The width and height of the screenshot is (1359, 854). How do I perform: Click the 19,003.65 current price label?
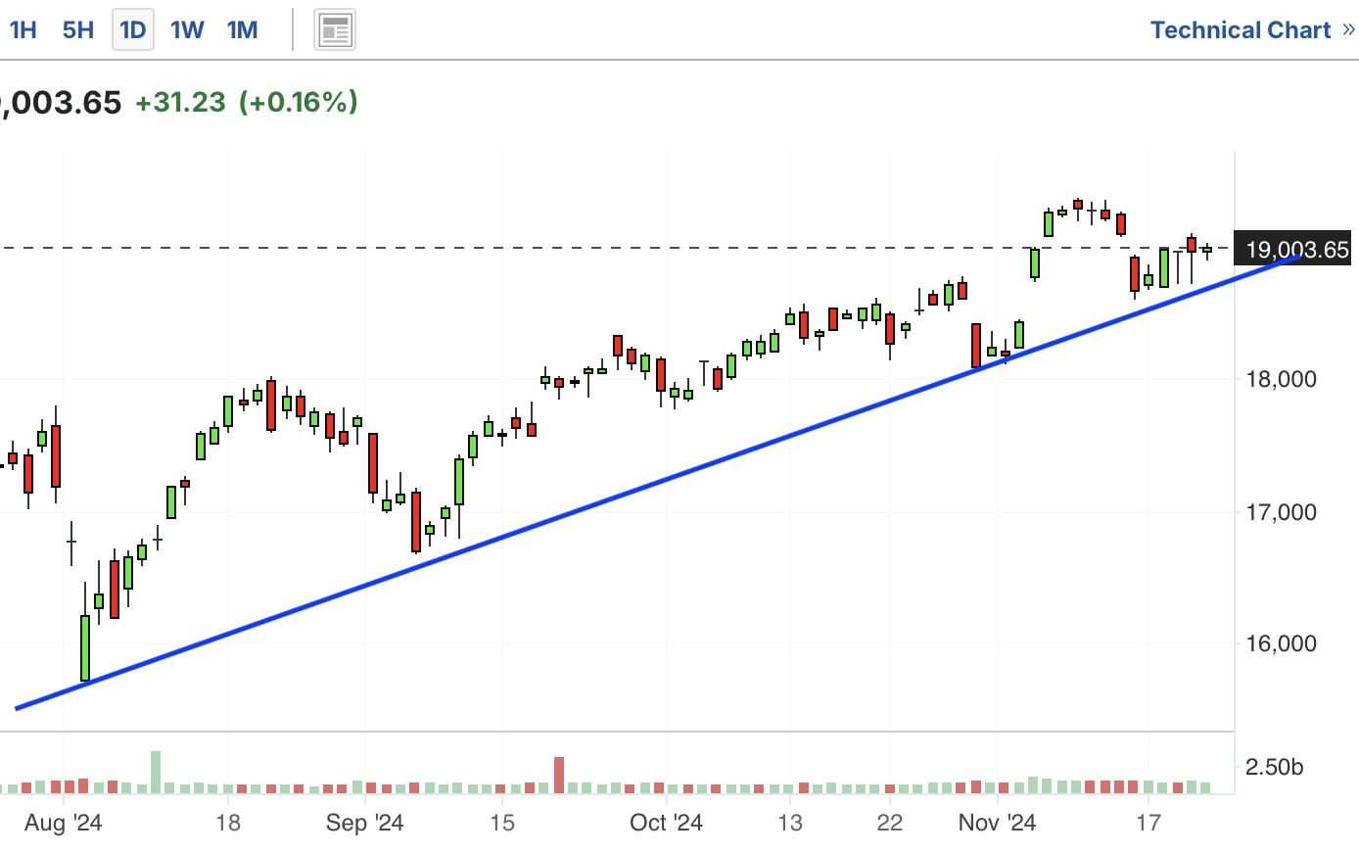click(1292, 249)
